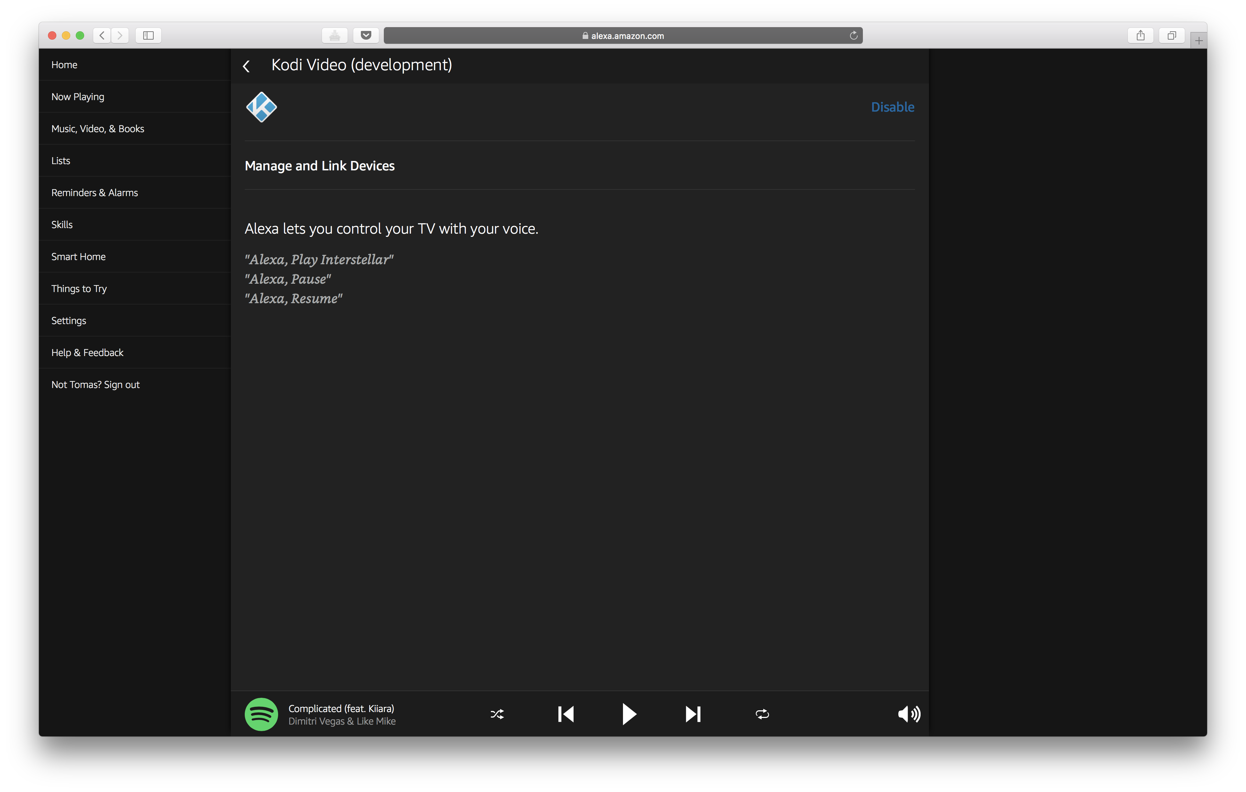Go to Settings in the sidebar
The height and width of the screenshot is (792, 1246).
click(x=135, y=321)
